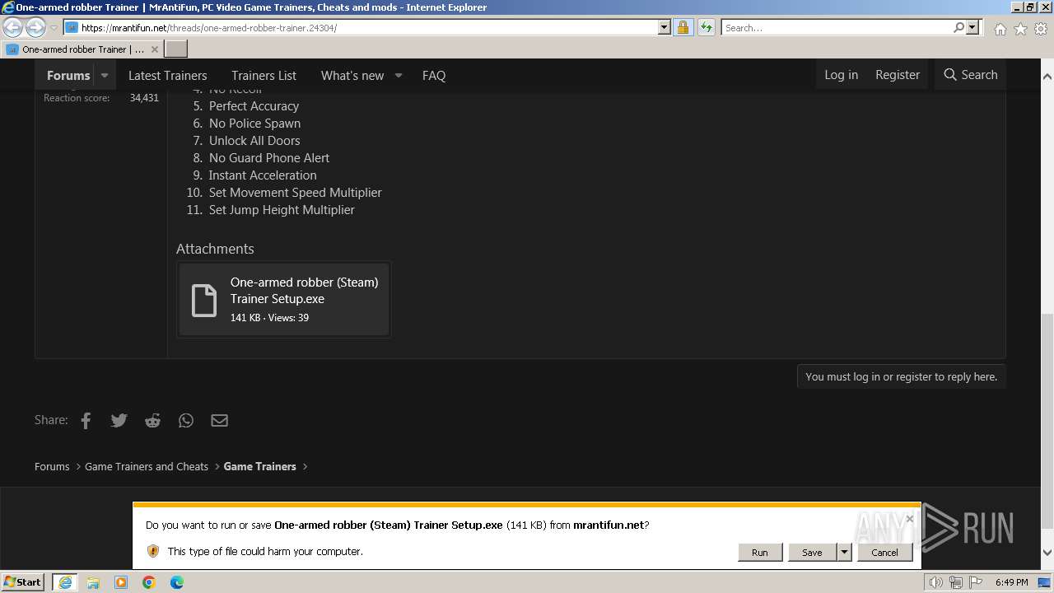Click the 'No Police Spawn' list item
Screen dimensions: 1054x593
point(254,124)
